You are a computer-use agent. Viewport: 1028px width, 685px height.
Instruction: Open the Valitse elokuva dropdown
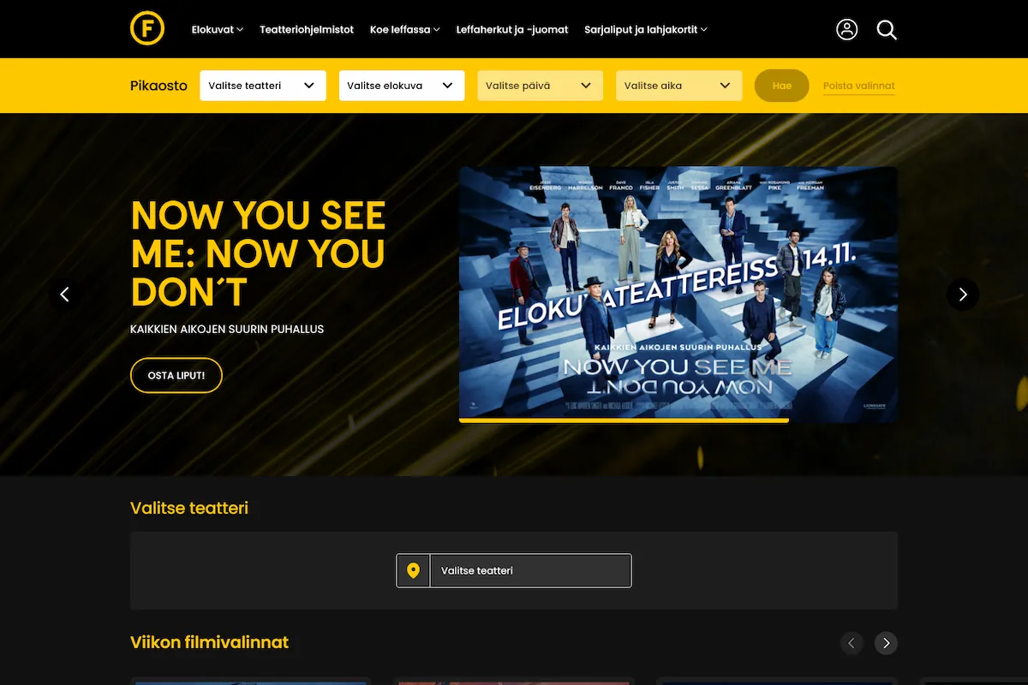pyautogui.click(x=401, y=86)
